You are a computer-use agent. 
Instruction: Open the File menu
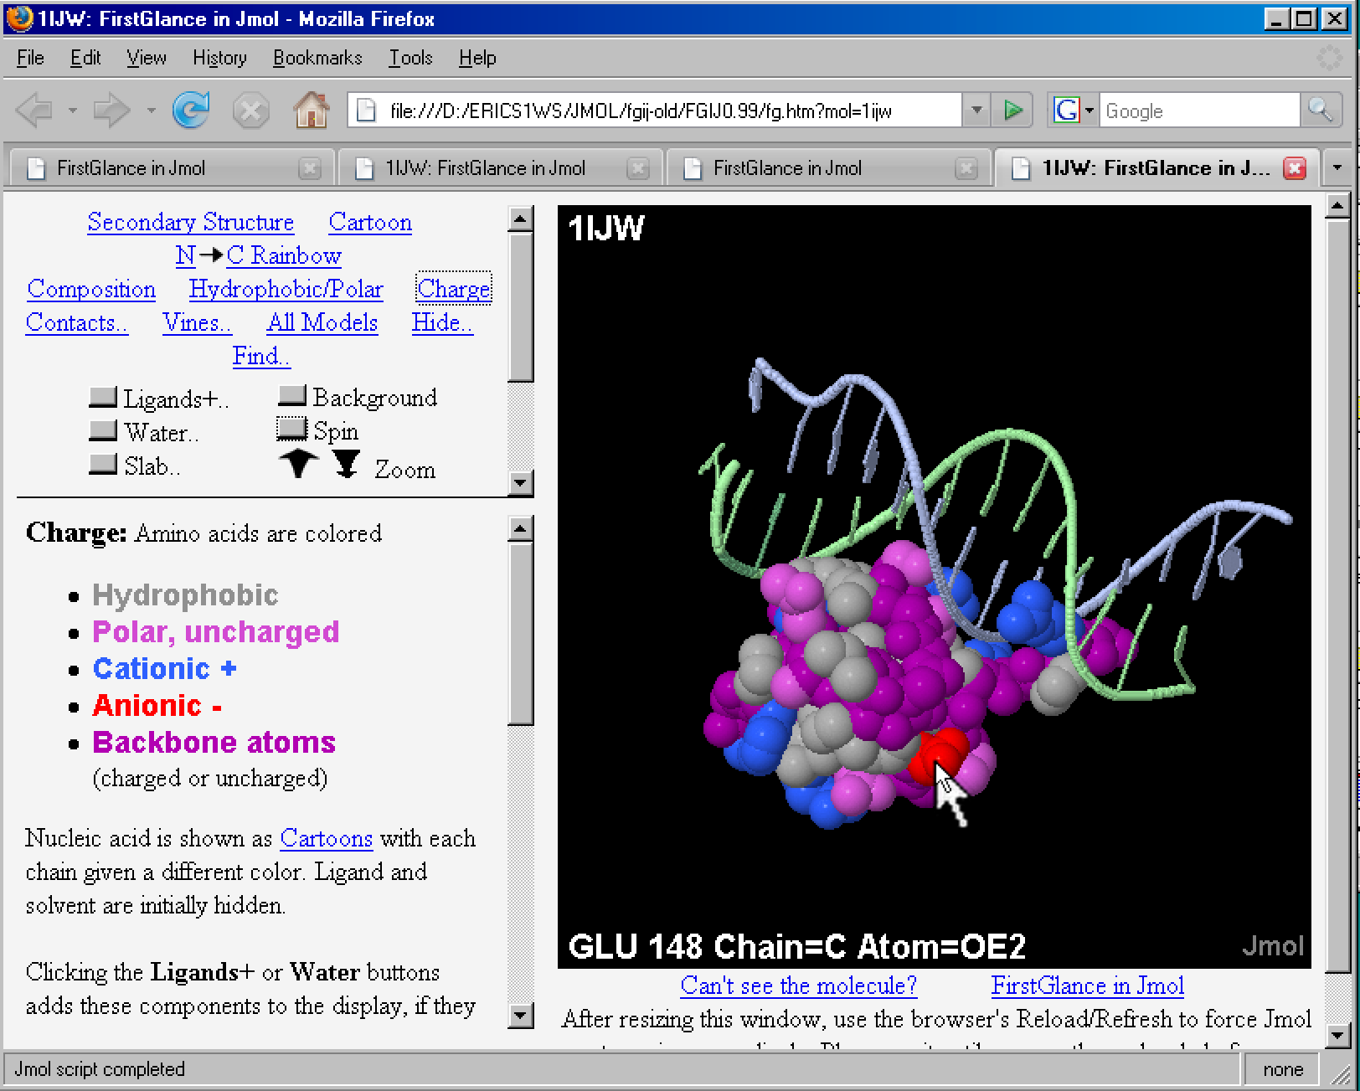30,58
